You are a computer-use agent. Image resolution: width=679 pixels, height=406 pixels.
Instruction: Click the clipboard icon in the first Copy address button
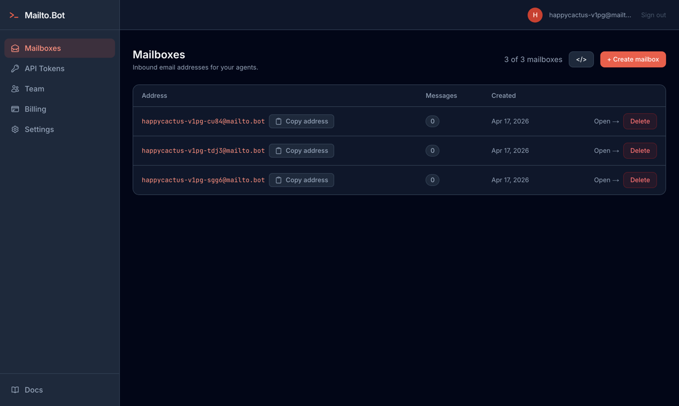278,121
